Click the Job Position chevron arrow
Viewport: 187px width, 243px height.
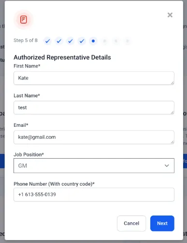click(x=167, y=165)
